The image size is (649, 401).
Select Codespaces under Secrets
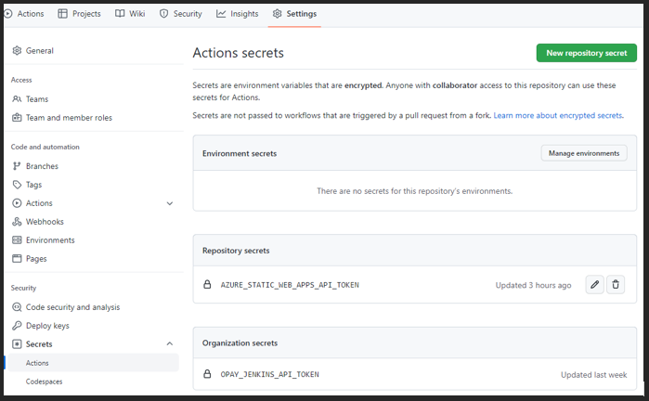[45, 382]
